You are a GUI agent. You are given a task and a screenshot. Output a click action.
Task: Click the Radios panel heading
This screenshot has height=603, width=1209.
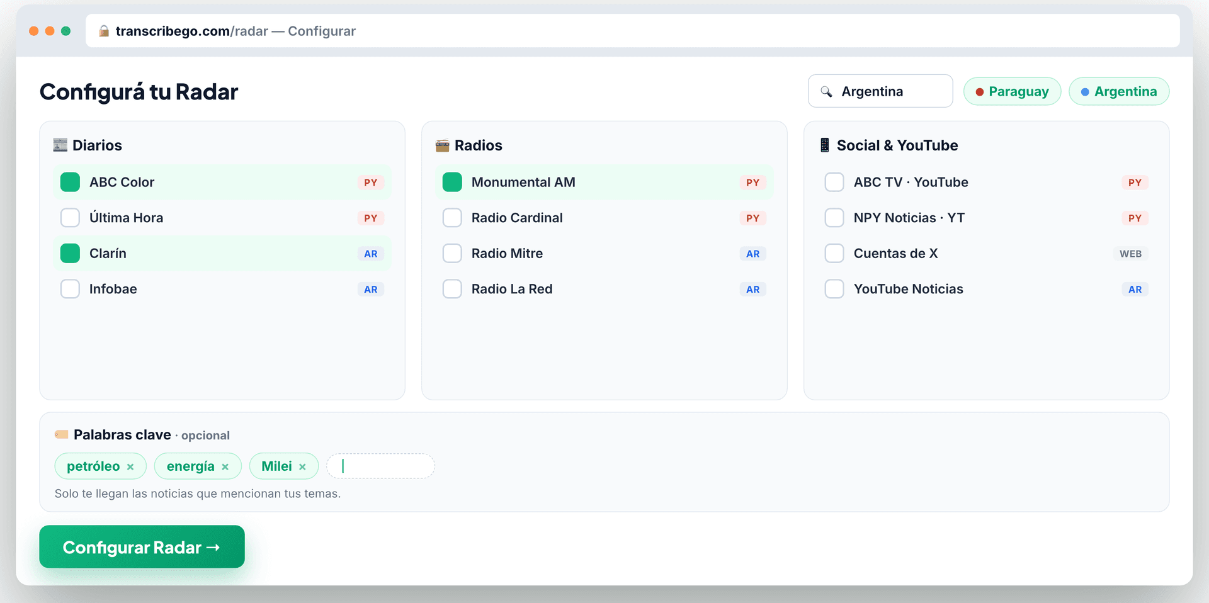tap(479, 145)
